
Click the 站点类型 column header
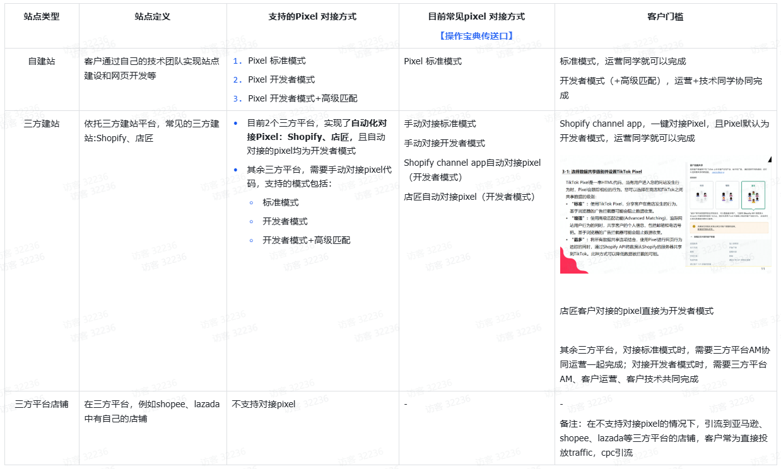coord(40,15)
